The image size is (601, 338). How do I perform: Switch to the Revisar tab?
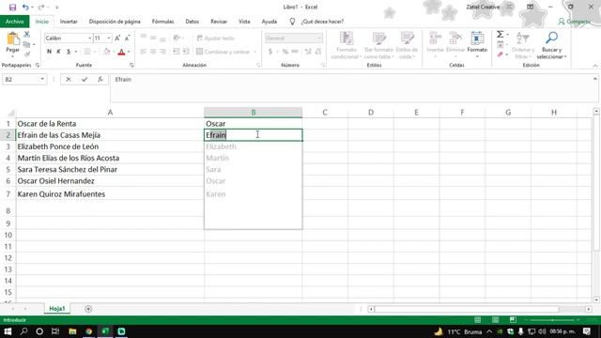click(x=219, y=22)
